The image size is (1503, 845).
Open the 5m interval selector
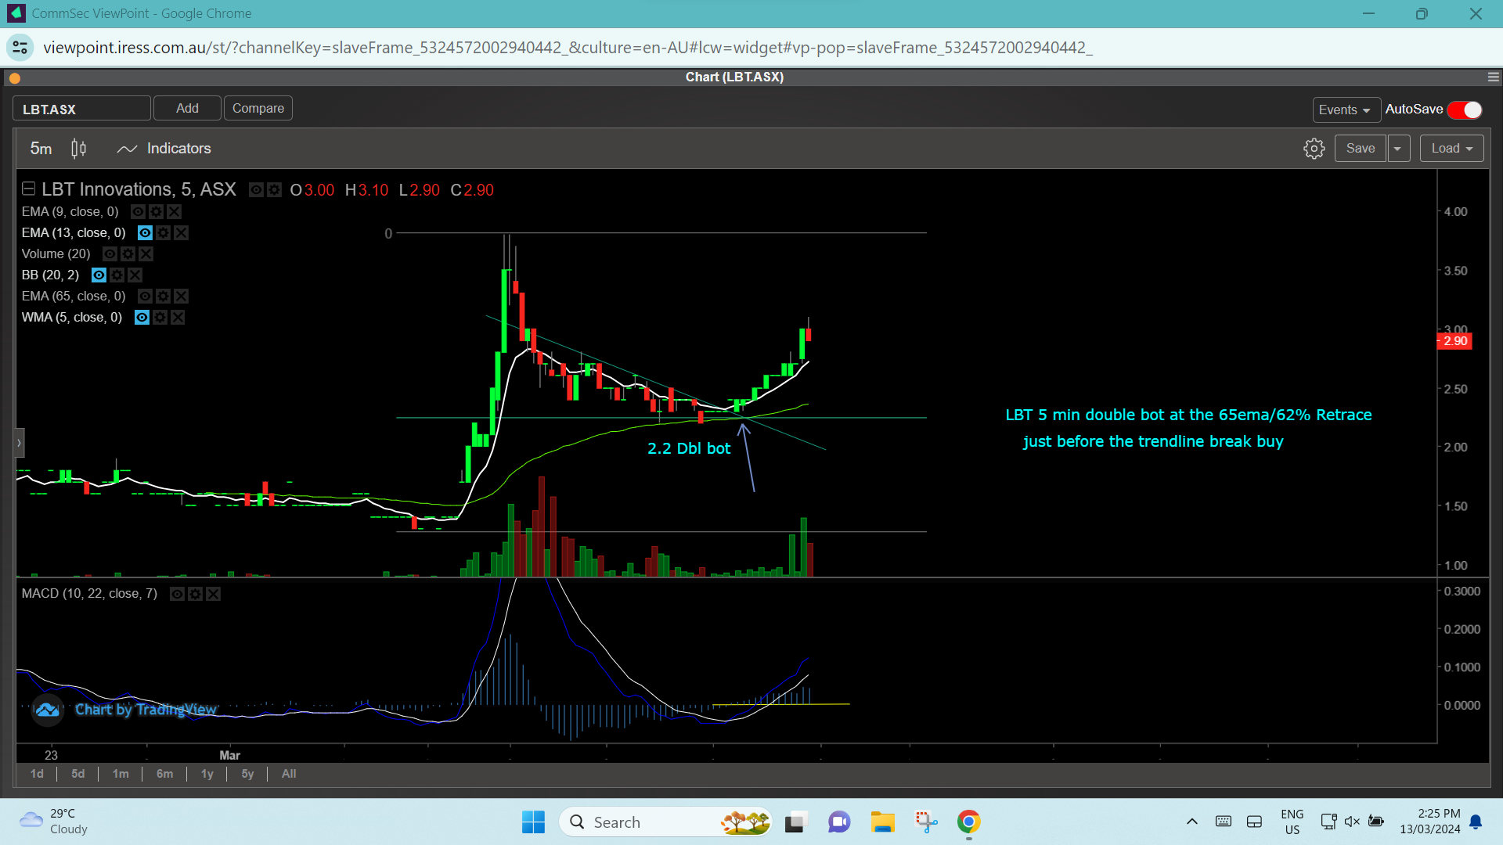click(x=41, y=149)
